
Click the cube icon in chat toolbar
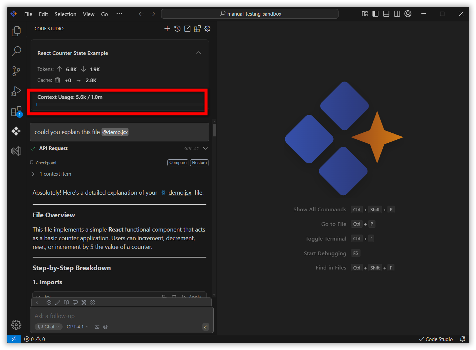coord(49,302)
